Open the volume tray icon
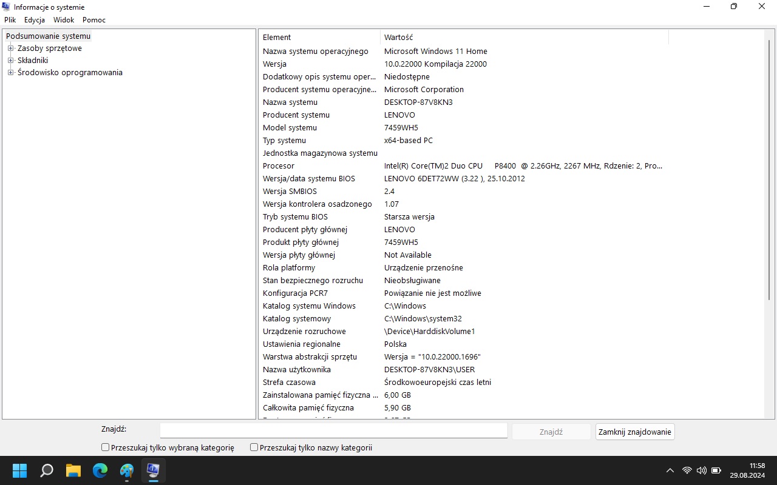This screenshot has width=777, height=485. [702, 470]
